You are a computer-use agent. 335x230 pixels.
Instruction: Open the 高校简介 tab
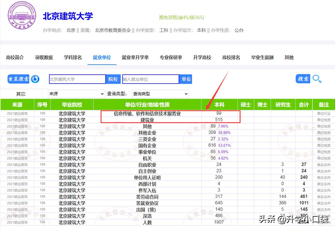(x=15, y=57)
